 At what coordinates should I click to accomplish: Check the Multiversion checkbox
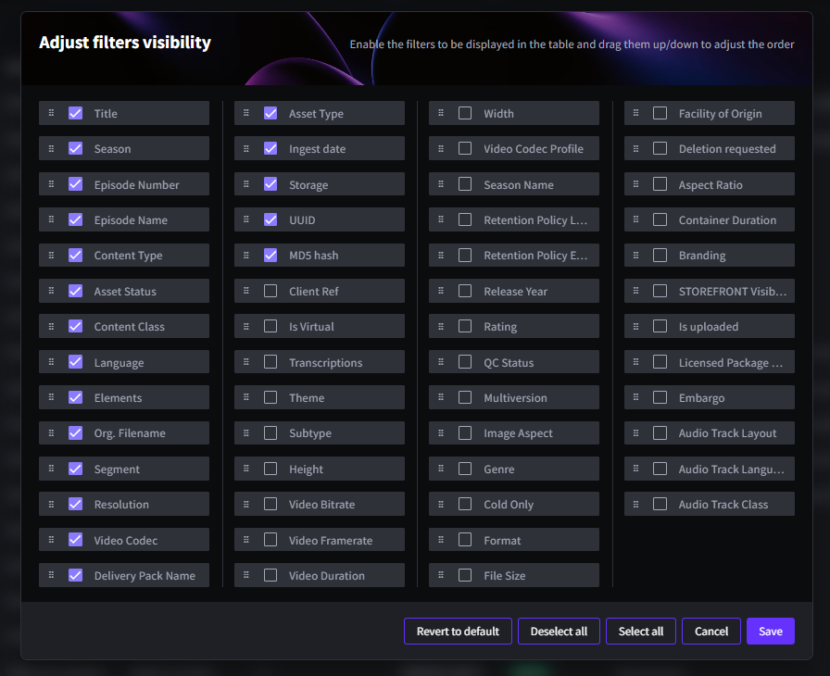click(x=465, y=397)
